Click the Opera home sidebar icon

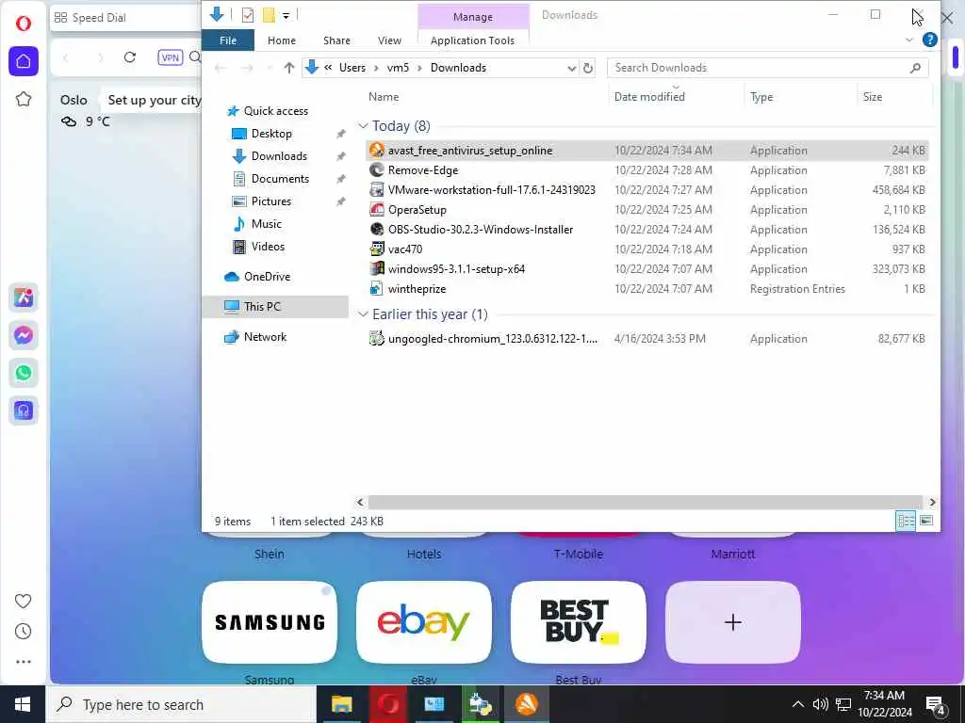[x=24, y=61]
